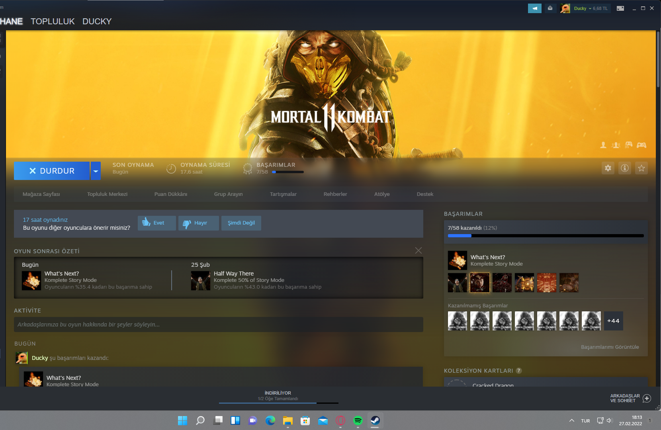
Task: Click the controller support icon on banner
Action: [x=641, y=145]
